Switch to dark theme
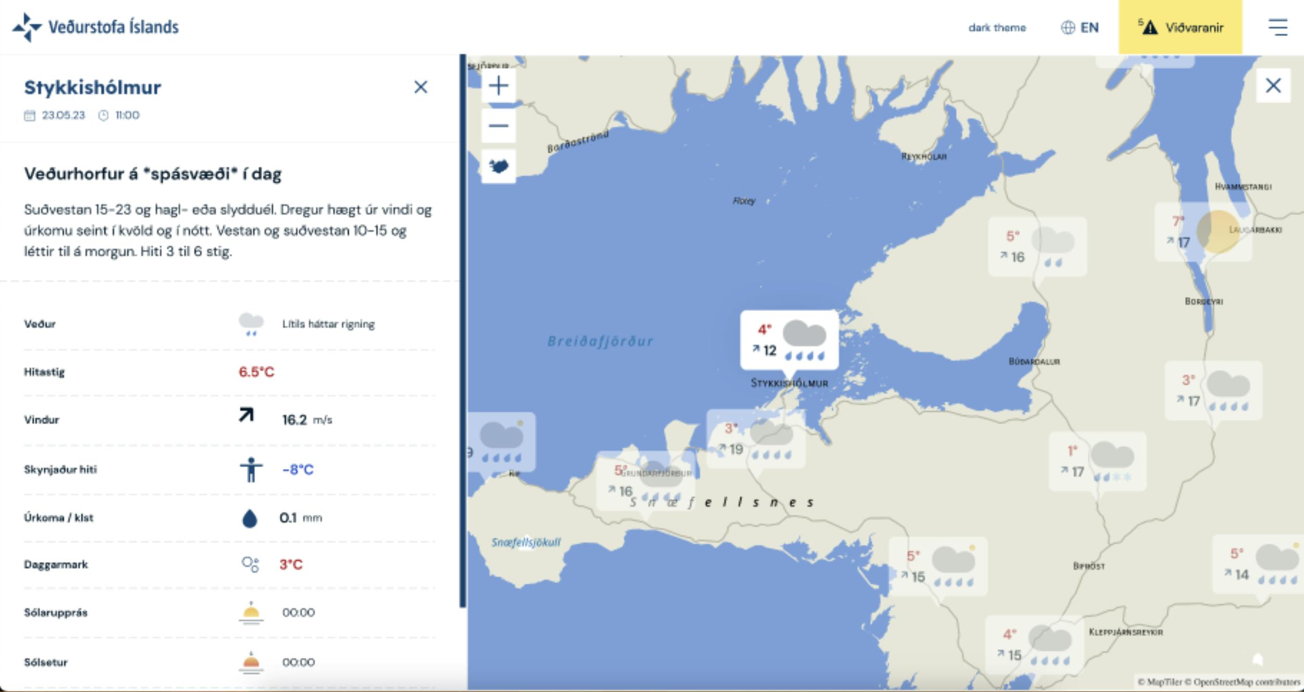The height and width of the screenshot is (692, 1304). [x=997, y=28]
